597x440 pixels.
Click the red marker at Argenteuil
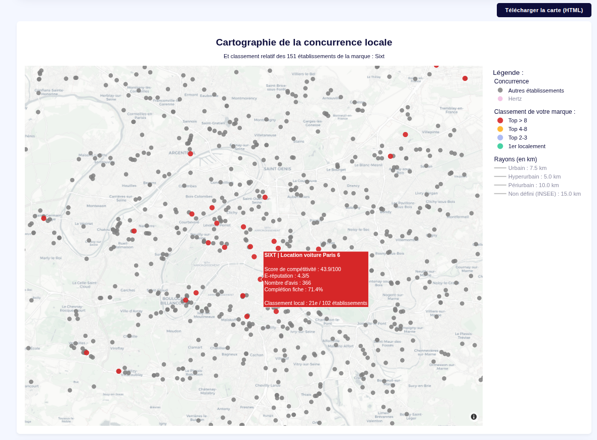click(190, 154)
